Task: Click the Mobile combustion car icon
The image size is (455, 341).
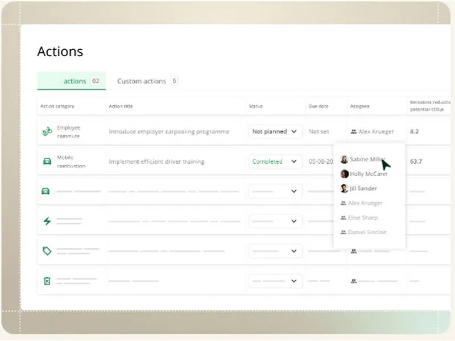Action: click(47, 161)
